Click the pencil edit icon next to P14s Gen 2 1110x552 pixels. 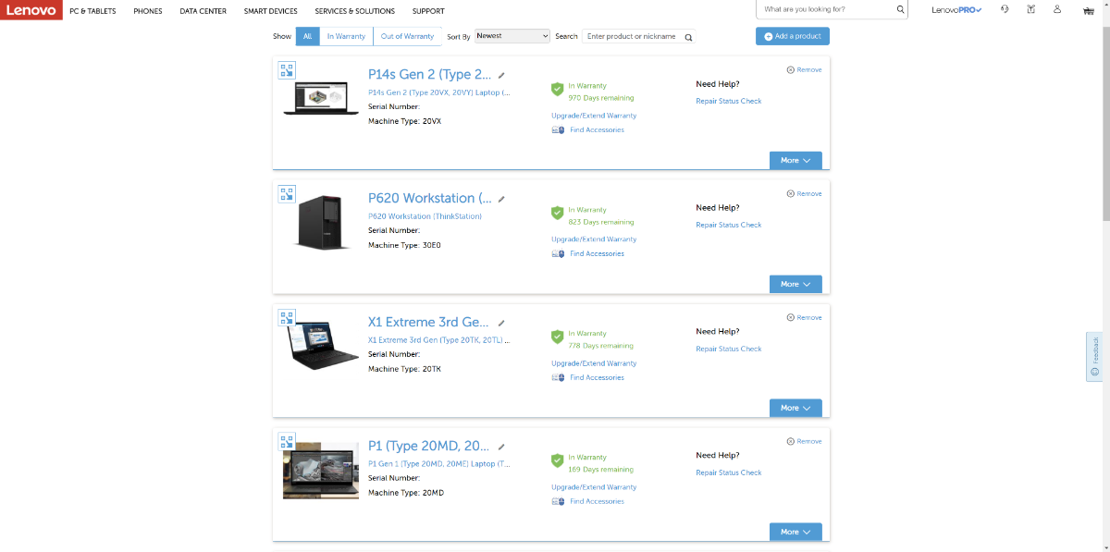[x=501, y=75]
